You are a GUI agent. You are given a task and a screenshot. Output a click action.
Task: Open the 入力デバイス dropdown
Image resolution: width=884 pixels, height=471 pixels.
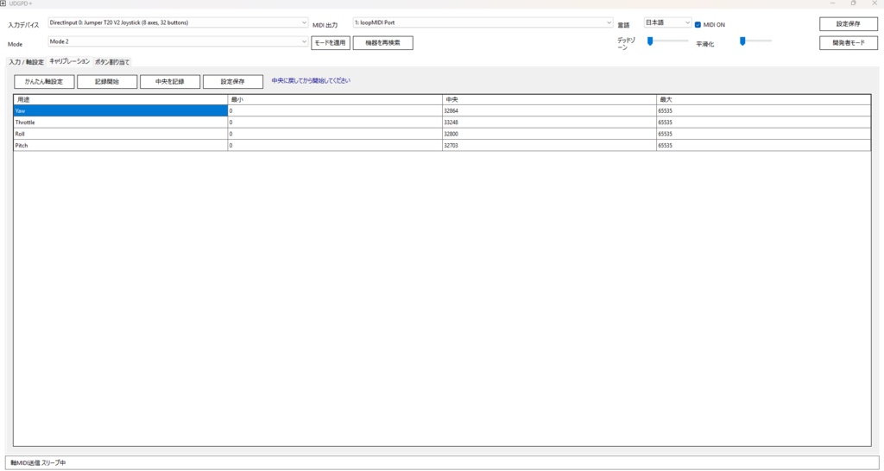click(x=178, y=22)
